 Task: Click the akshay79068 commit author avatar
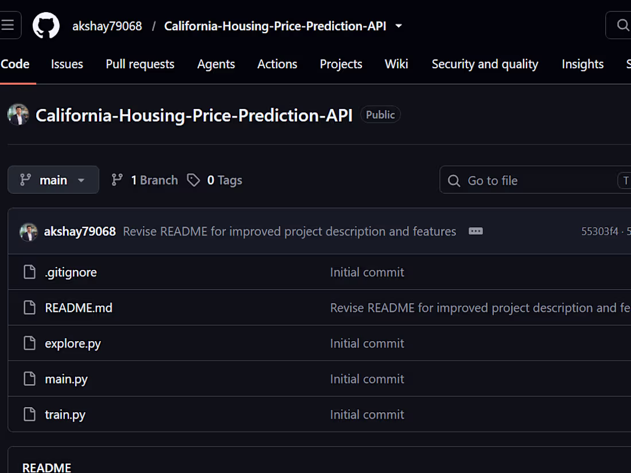tap(29, 232)
